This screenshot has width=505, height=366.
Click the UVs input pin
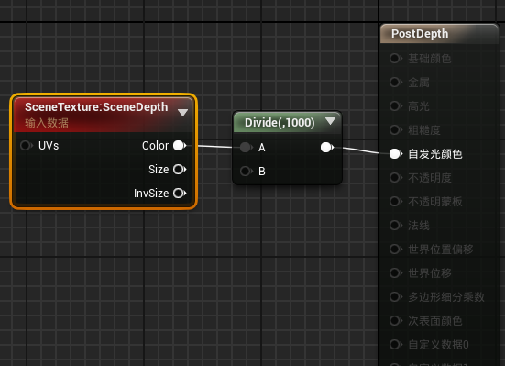point(27,146)
